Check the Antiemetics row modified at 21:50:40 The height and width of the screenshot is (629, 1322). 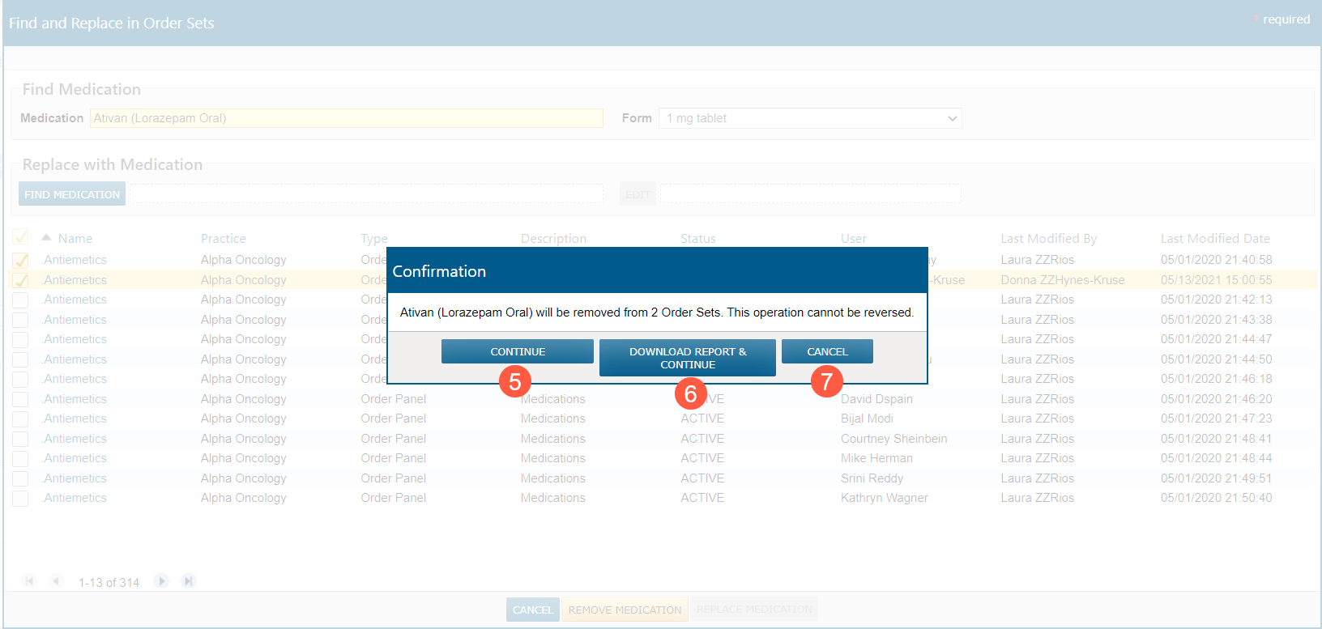(21, 499)
